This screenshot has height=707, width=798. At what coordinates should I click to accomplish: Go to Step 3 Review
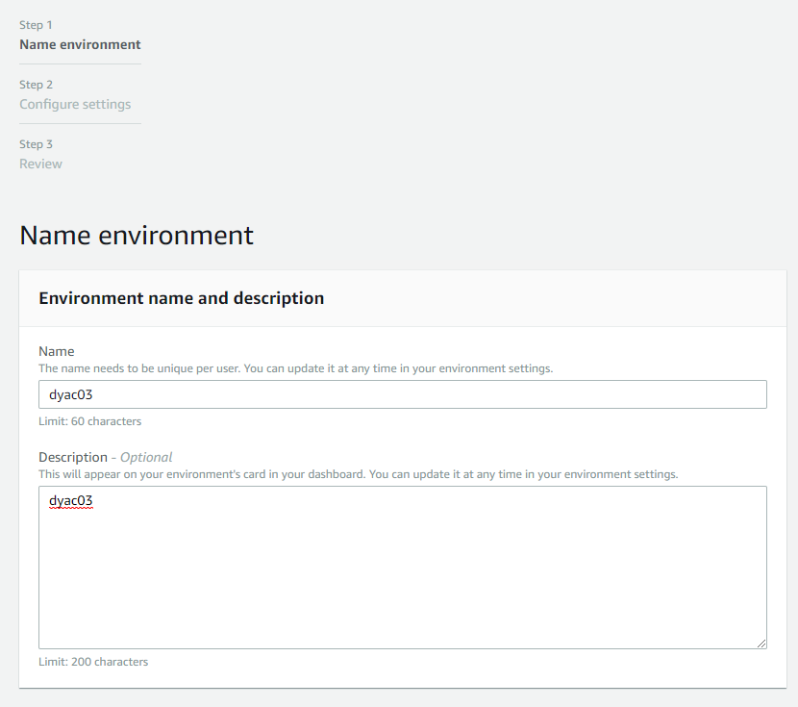pos(40,164)
